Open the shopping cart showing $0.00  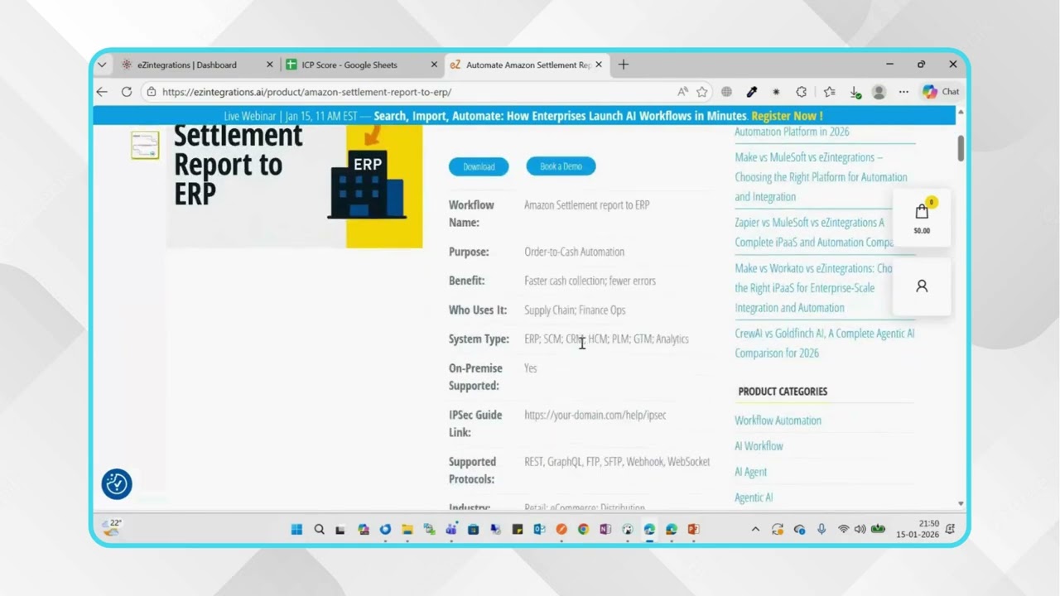coord(922,218)
